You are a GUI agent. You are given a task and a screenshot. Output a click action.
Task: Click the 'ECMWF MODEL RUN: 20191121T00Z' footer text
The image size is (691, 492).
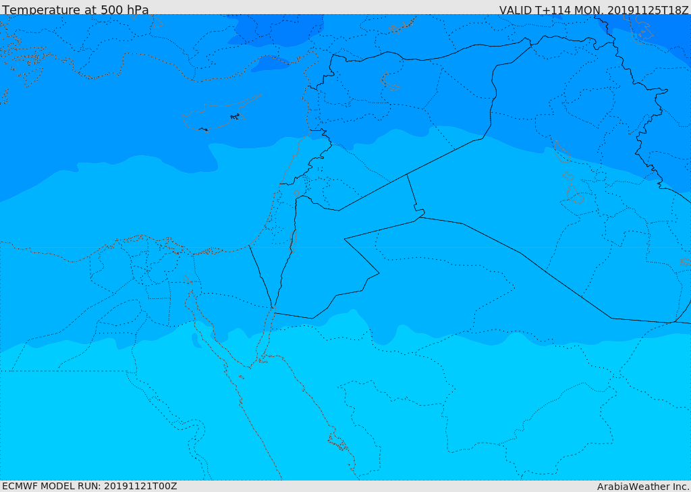90,486
